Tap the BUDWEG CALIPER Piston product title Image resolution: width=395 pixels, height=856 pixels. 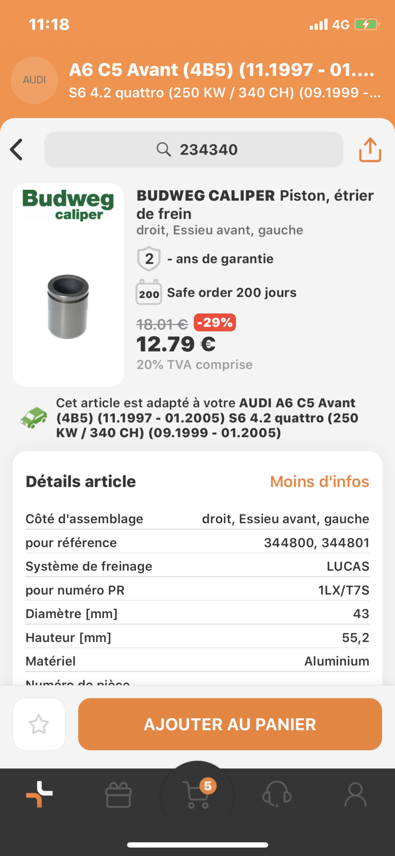coord(255,204)
